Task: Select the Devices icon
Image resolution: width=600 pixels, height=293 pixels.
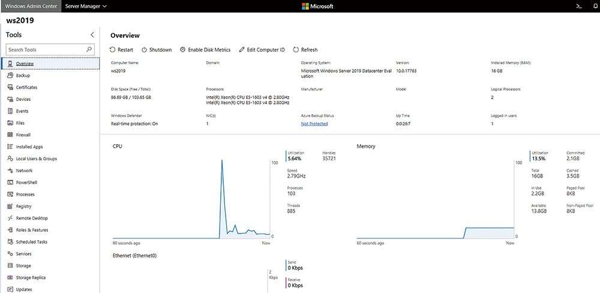Action: (x=10, y=99)
